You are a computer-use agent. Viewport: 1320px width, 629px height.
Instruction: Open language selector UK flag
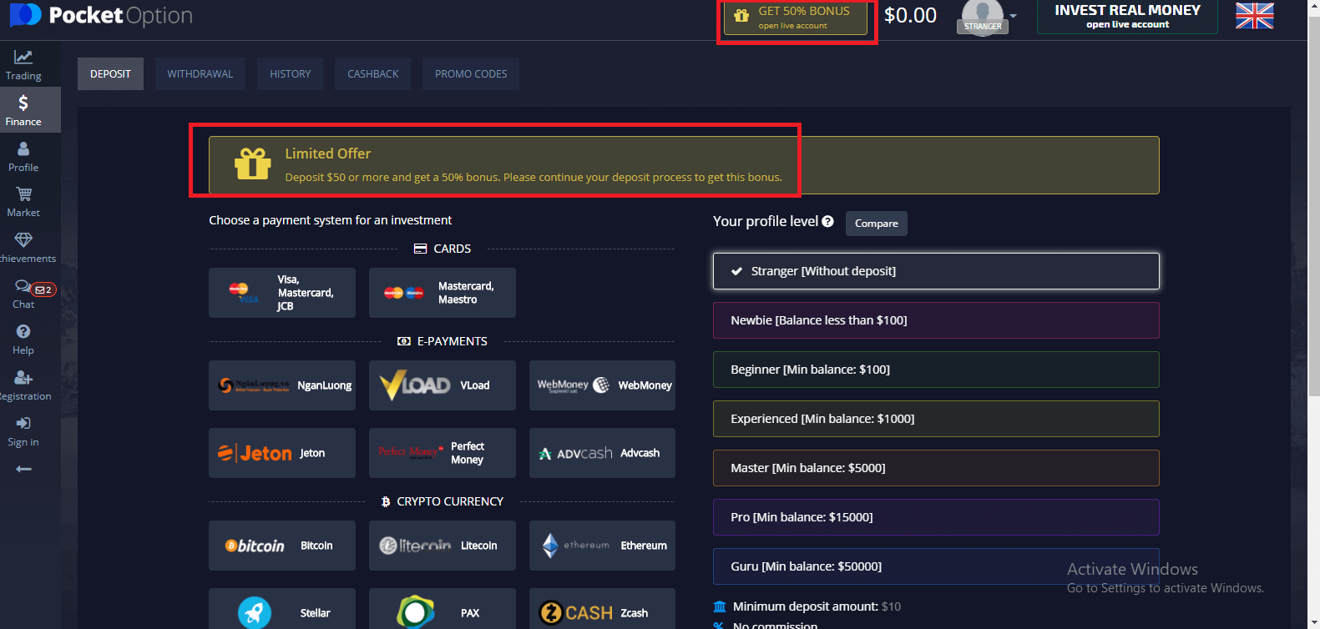click(x=1254, y=16)
